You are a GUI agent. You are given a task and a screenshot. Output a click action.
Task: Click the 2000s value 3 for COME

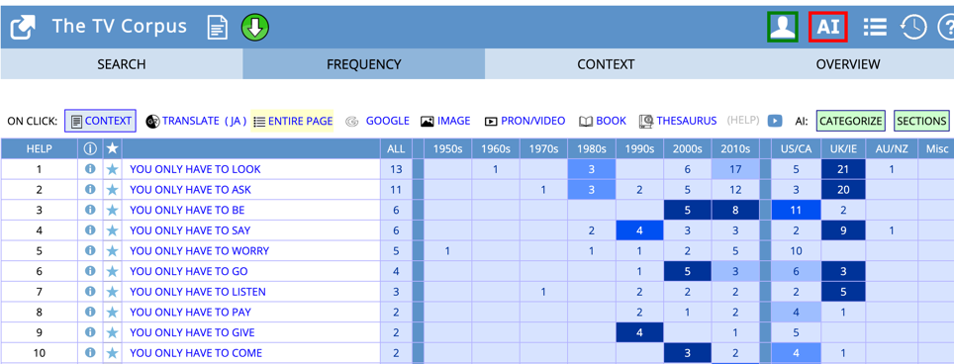(x=688, y=353)
